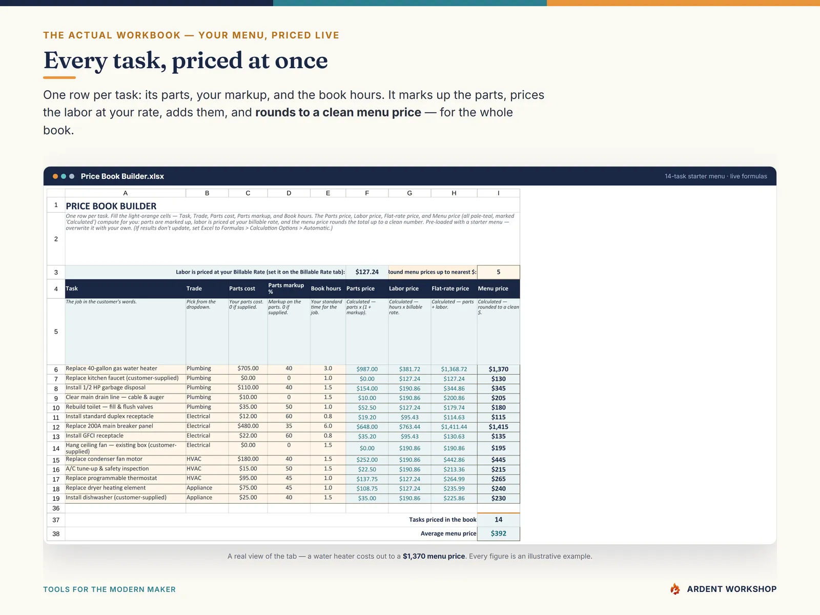Click 'Tasks priced in the book' label
The width and height of the screenshot is (820, 615).
(x=443, y=520)
